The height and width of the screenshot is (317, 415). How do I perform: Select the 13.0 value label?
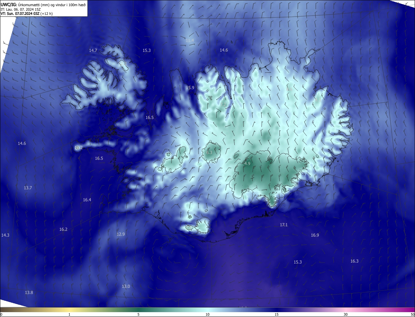tap(126, 286)
